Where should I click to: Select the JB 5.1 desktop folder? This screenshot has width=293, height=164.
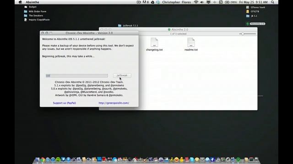point(251,16)
